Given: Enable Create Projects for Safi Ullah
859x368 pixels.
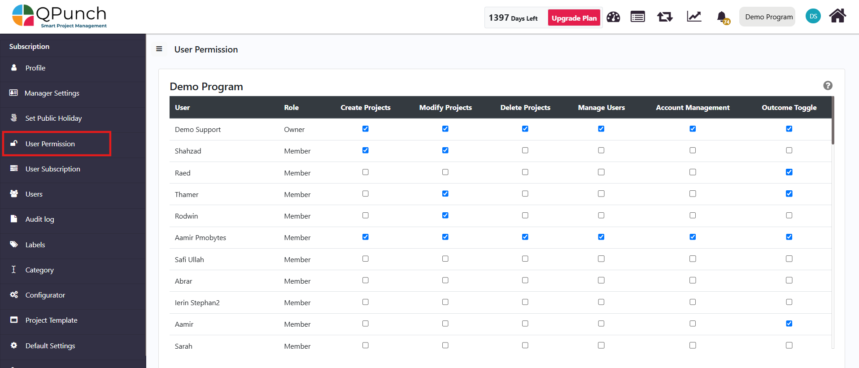Looking at the screenshot, I should pos(366,258).
